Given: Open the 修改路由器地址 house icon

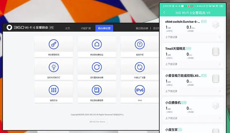Looking at the screenshot, I should tap(97, 44).
